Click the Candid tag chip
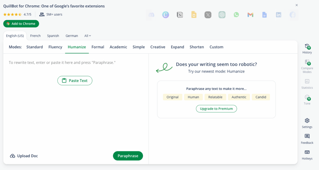 pyautogui.click(x=261, y=97)
